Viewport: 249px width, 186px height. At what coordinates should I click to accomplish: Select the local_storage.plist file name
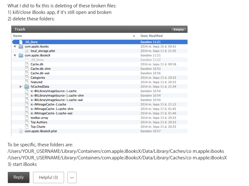pos(43,51)
